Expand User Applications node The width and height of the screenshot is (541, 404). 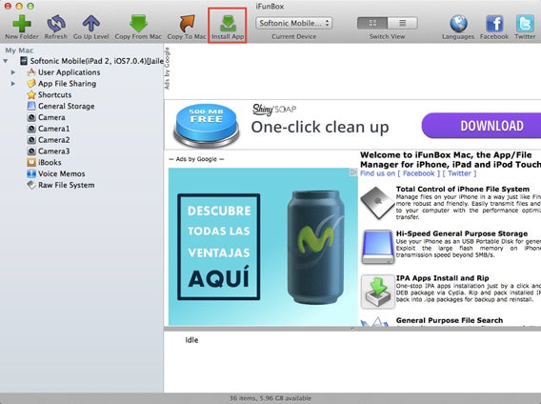[13, 72]
